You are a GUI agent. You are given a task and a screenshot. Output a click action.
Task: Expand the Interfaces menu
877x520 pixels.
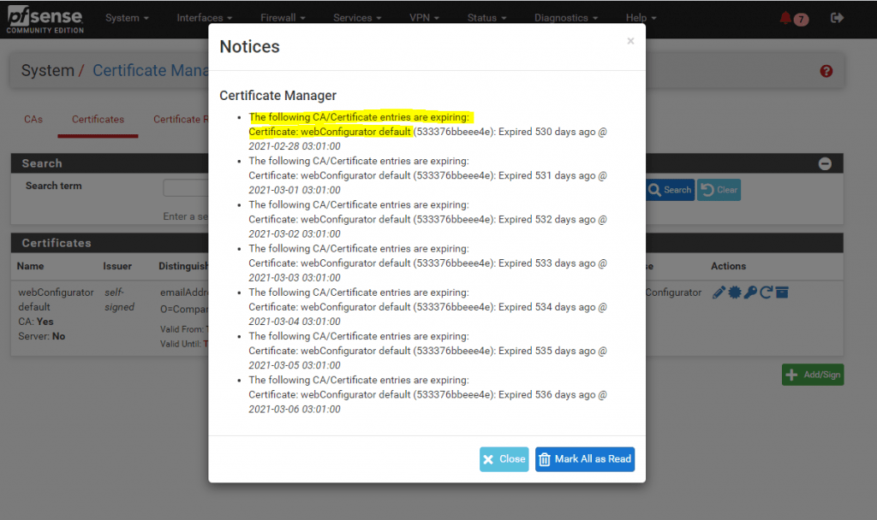(204, 18)
